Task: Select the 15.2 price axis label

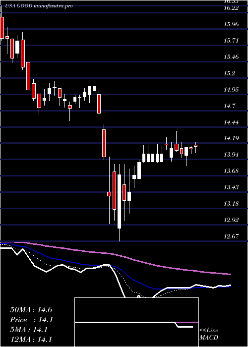Action: coord(230,73)
